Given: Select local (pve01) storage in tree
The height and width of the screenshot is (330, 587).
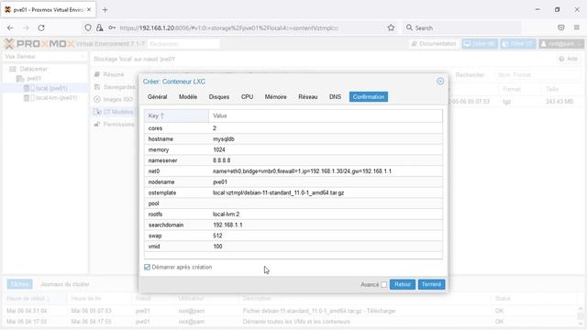Looking at the screenshot, I should click(x=51, y=88).
